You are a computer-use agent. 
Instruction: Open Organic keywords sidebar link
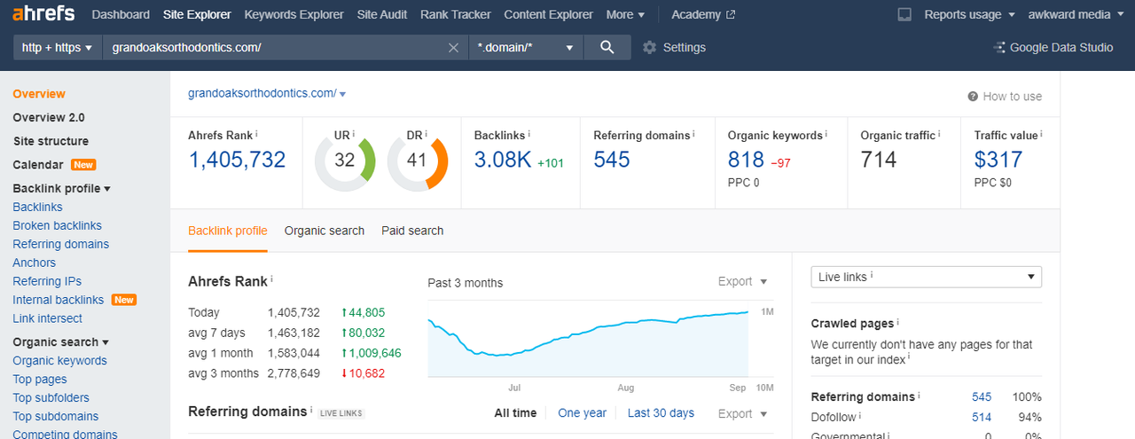59,361
